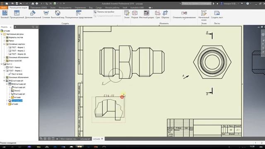265x149 pixels.
Task: Select the Эскиз2 tree item
Action: [x=16, y=91]
